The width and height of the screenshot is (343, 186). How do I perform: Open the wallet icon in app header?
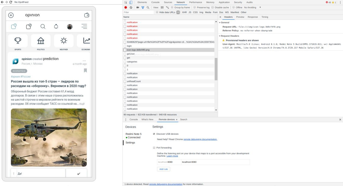[x=87, y=15]
